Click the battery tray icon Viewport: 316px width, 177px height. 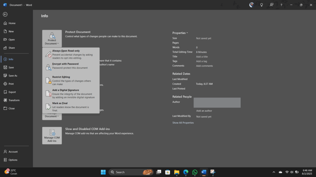coord(297,172)
